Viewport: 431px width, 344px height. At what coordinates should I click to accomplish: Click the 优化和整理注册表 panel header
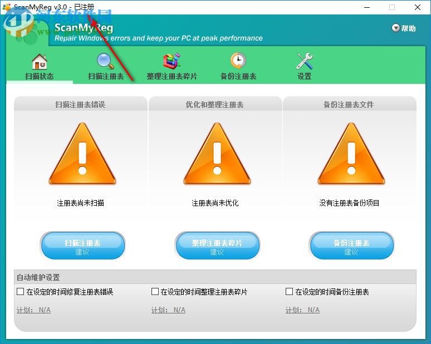pos(215,104)
